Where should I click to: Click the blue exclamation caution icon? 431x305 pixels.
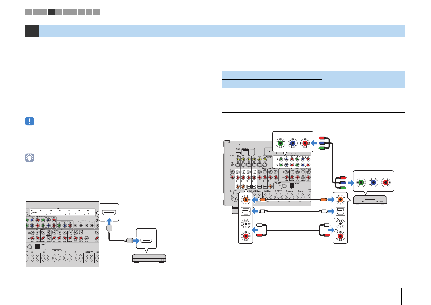click(30, 121)
